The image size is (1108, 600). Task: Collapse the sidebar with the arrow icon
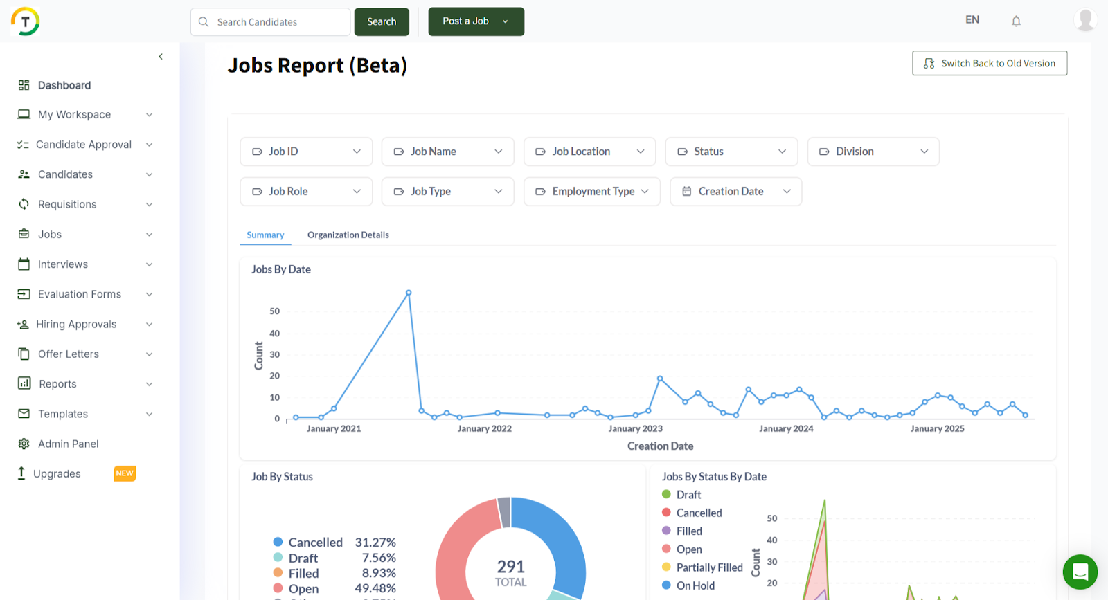[161, 57]
